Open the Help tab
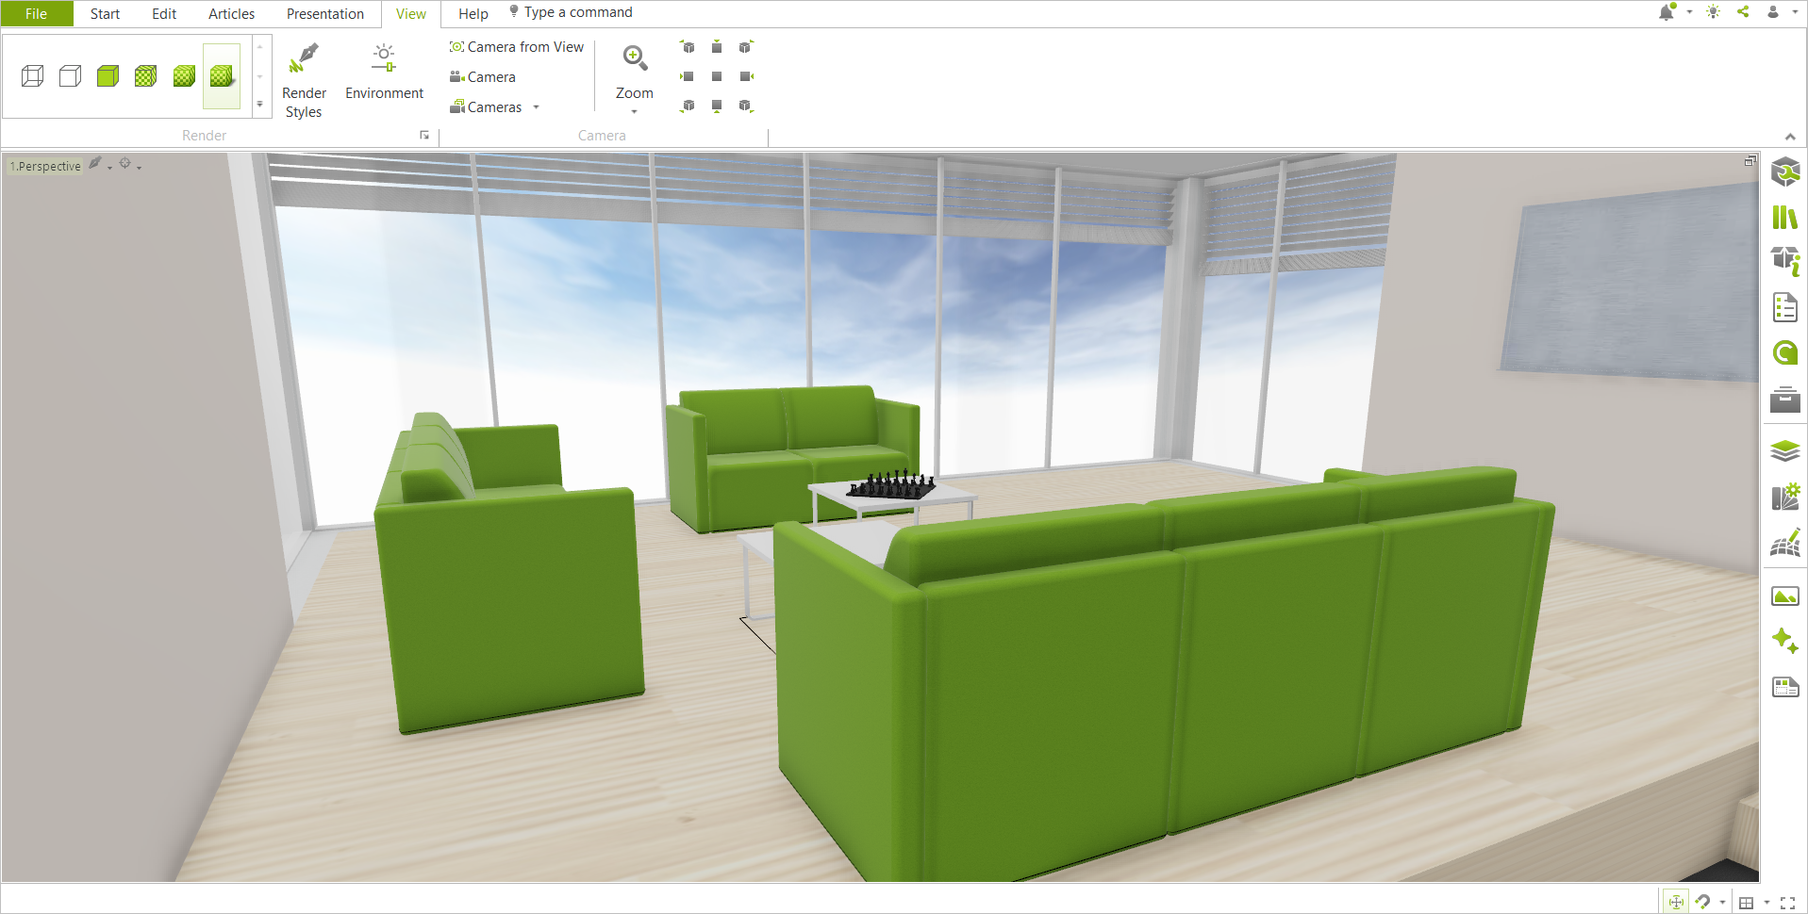 click(473, 13)
